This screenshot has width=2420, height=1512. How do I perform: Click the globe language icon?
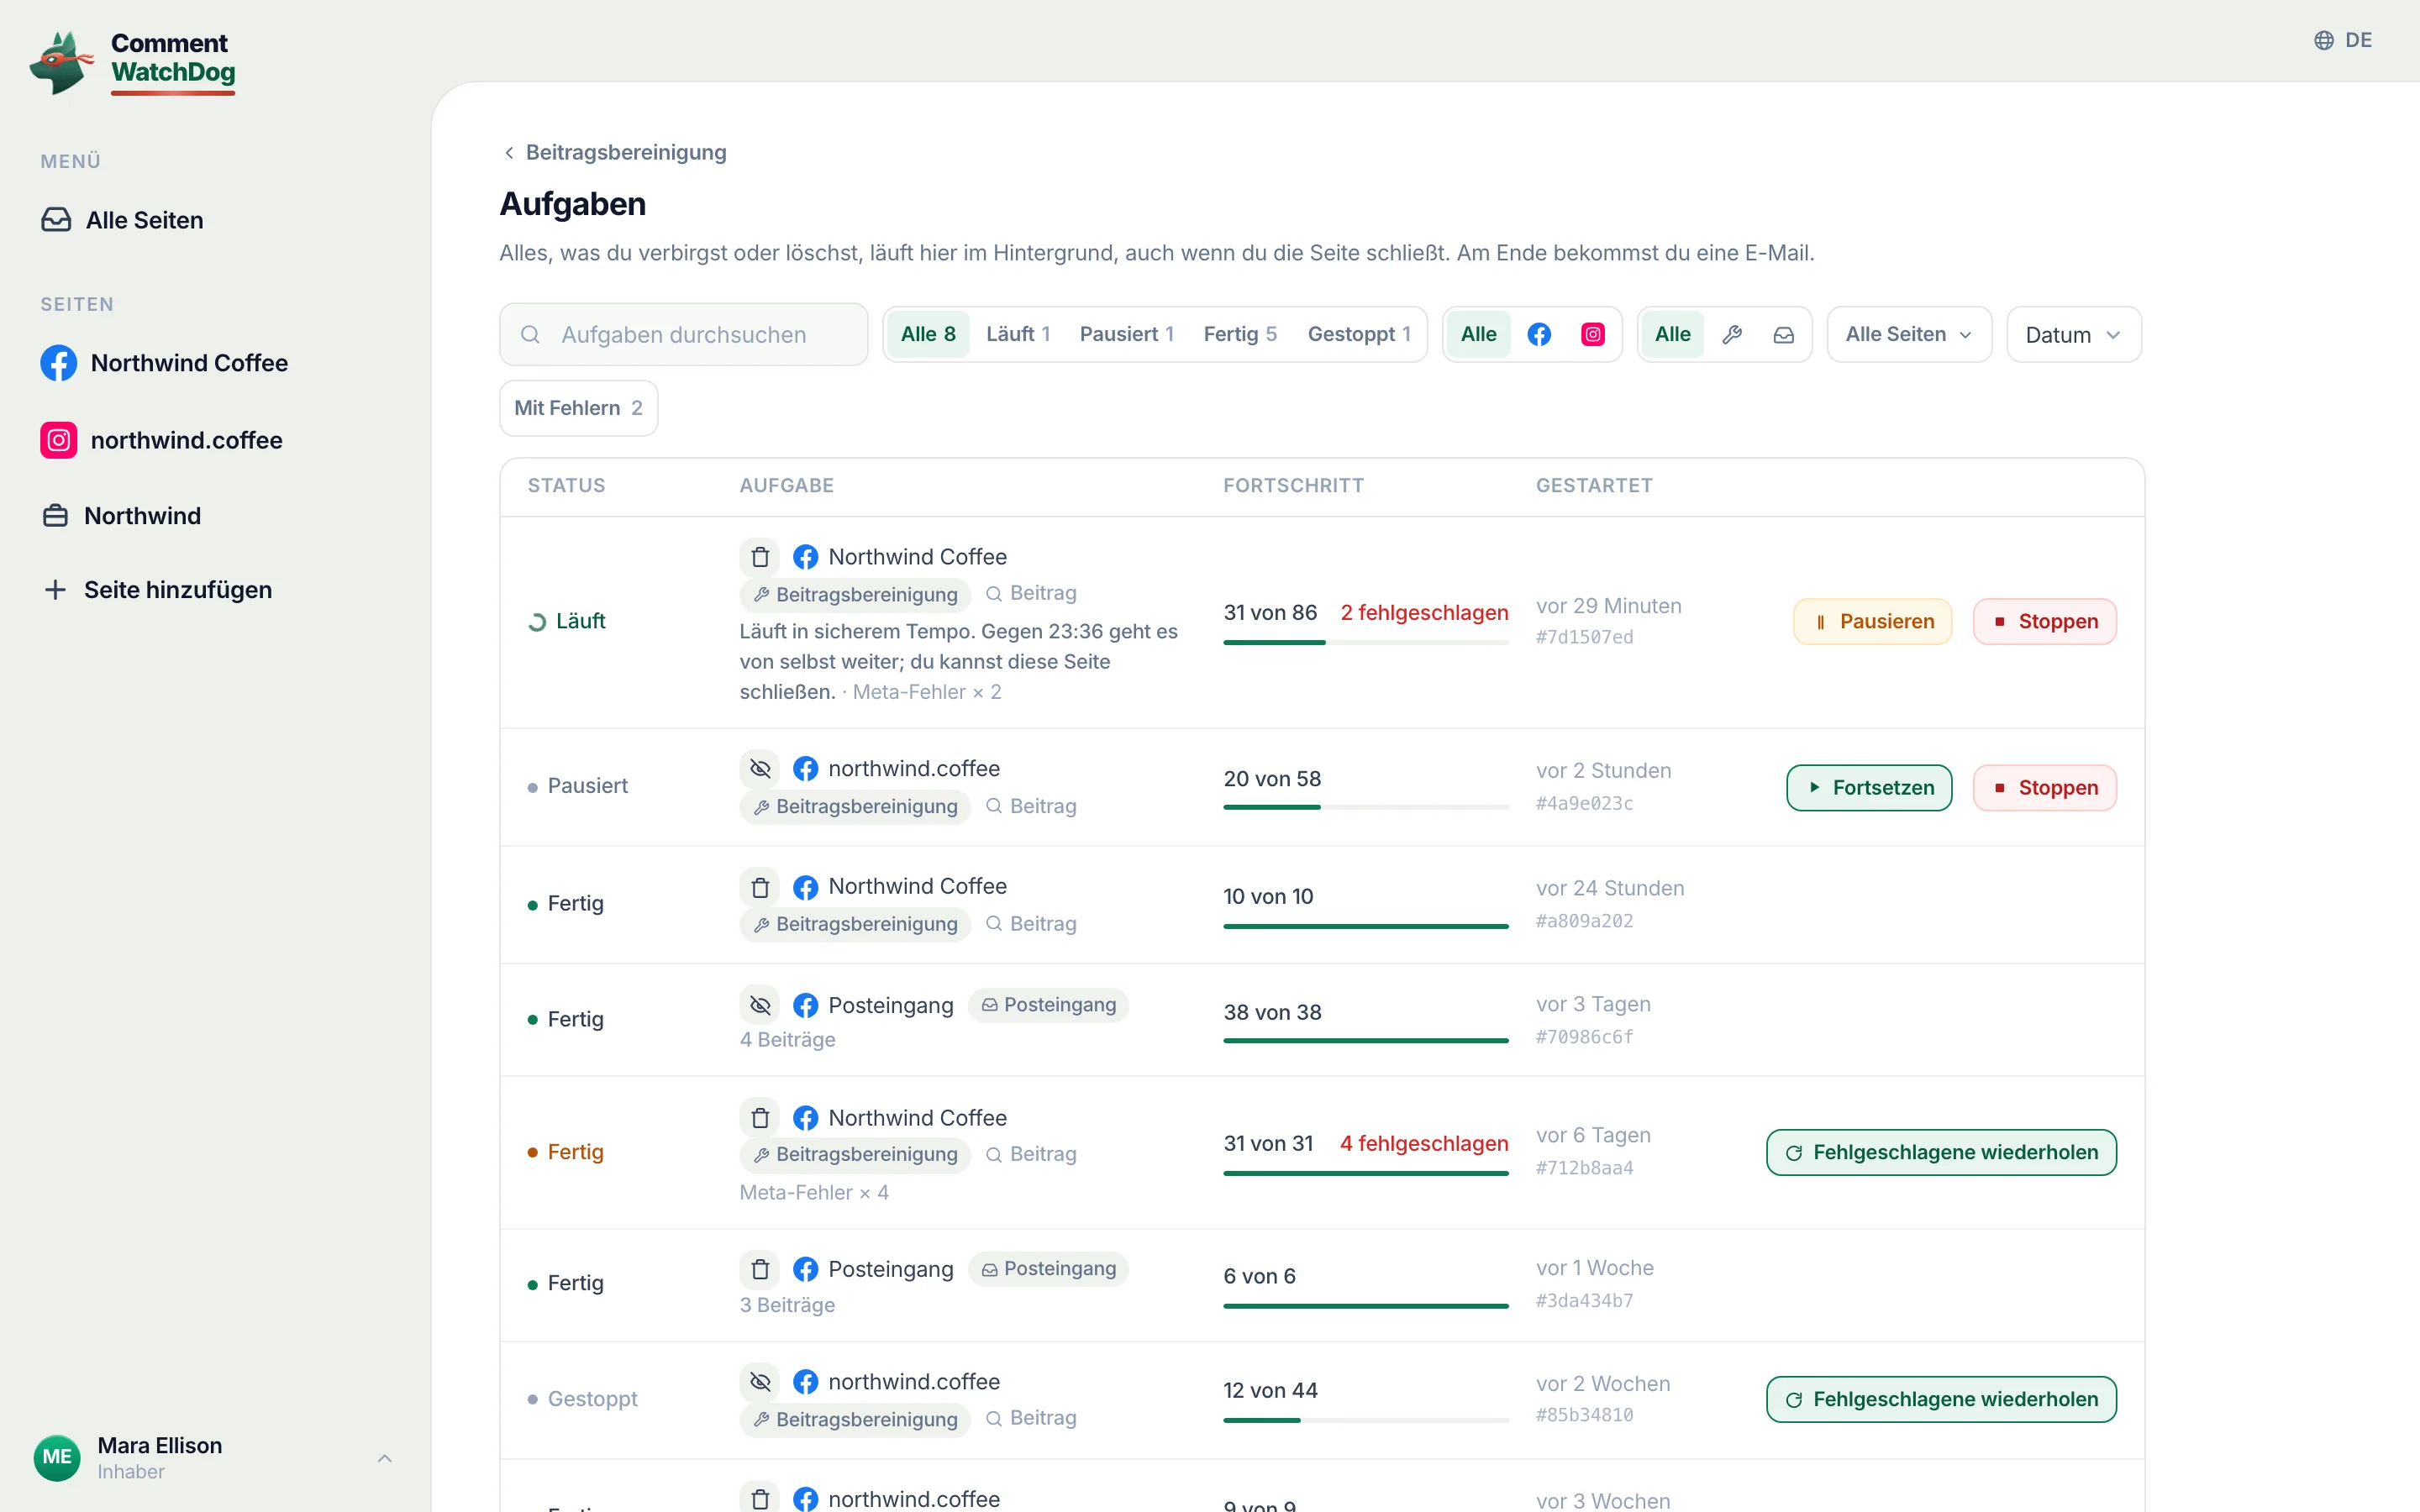point(2324,40)
